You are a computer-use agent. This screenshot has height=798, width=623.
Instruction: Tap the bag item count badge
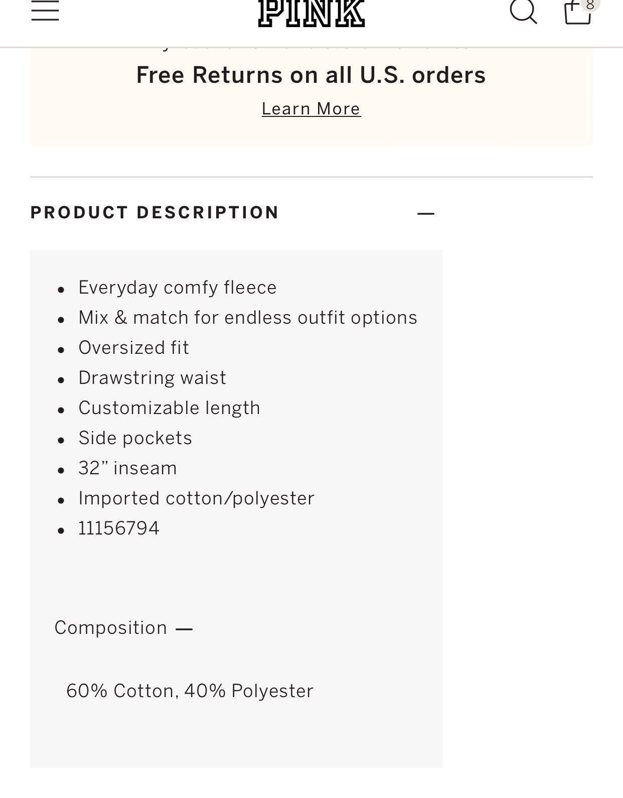point(590,5)
